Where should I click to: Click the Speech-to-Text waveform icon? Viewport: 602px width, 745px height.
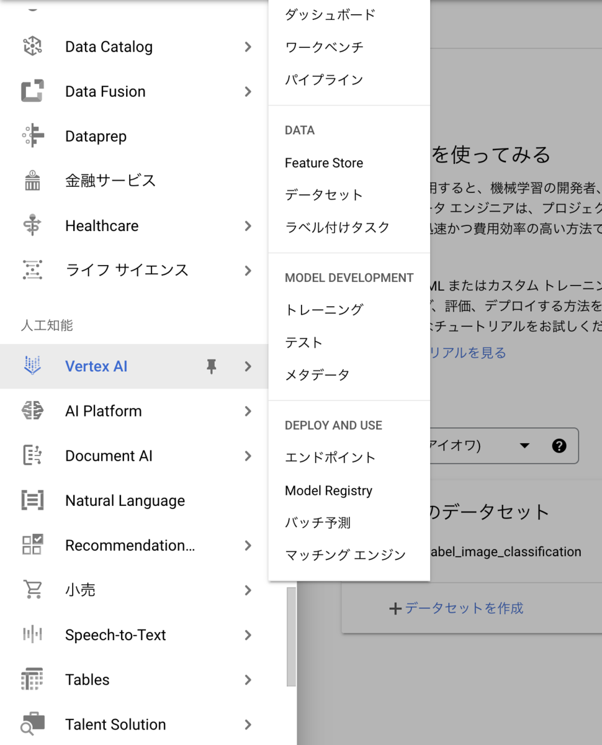(32, 634)
